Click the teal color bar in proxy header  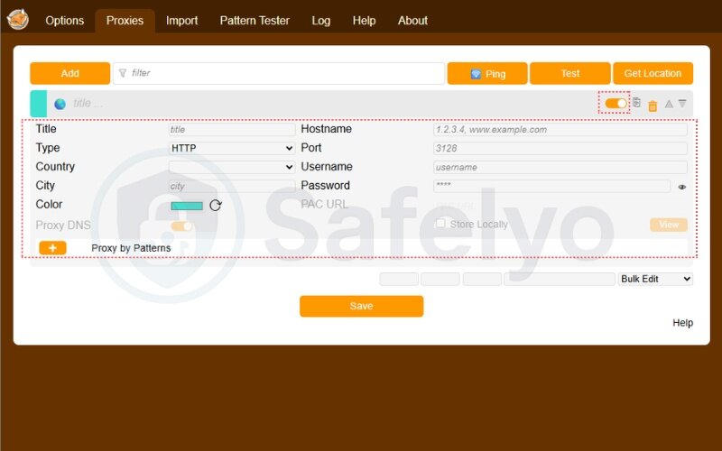39,104
